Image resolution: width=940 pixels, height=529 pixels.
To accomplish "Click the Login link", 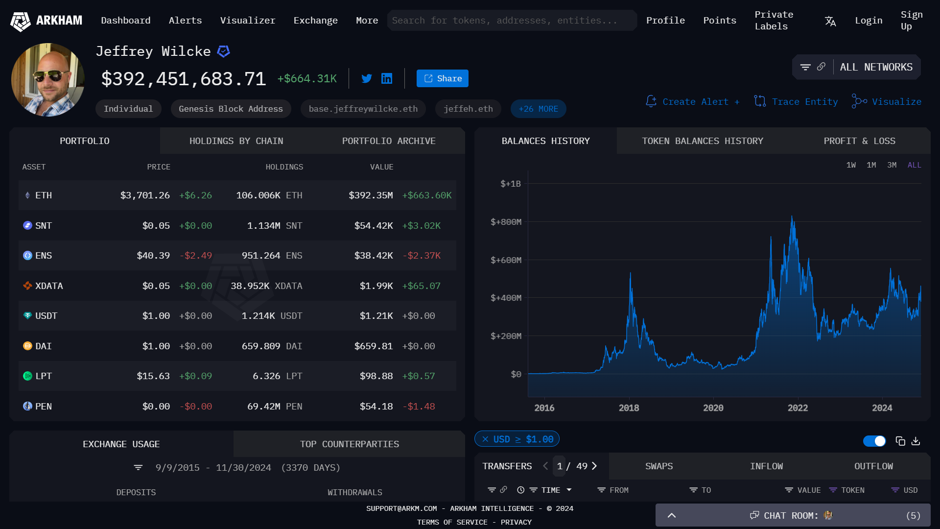I will click(869, 21).
